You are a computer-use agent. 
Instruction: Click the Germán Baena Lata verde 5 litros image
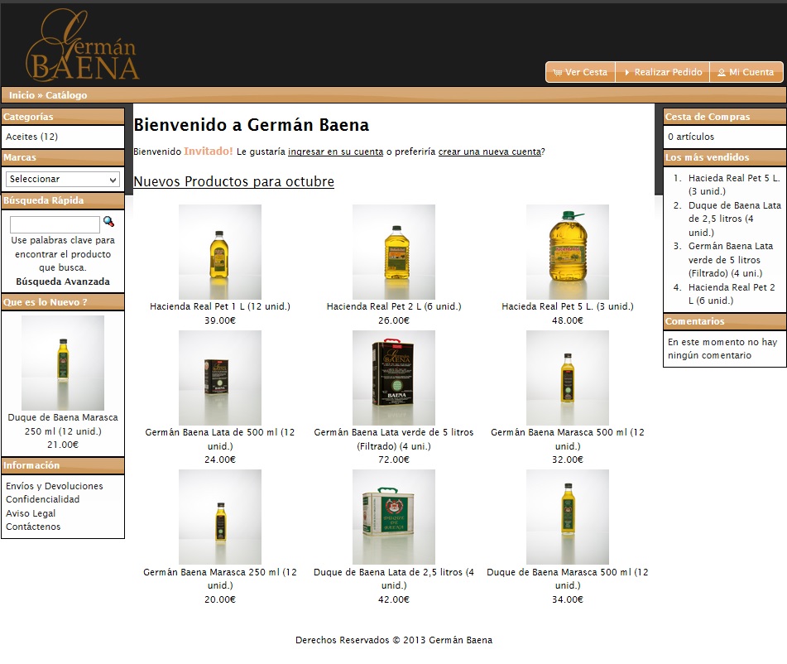pos(394,378)
